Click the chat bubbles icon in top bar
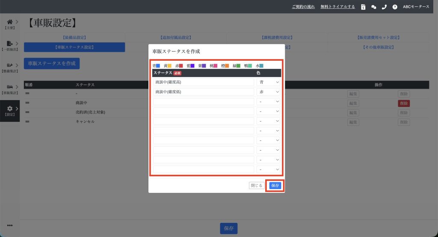 point(373,7)
